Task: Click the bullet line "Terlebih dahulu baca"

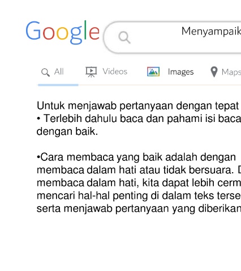Action: click(x=139, y=119)
